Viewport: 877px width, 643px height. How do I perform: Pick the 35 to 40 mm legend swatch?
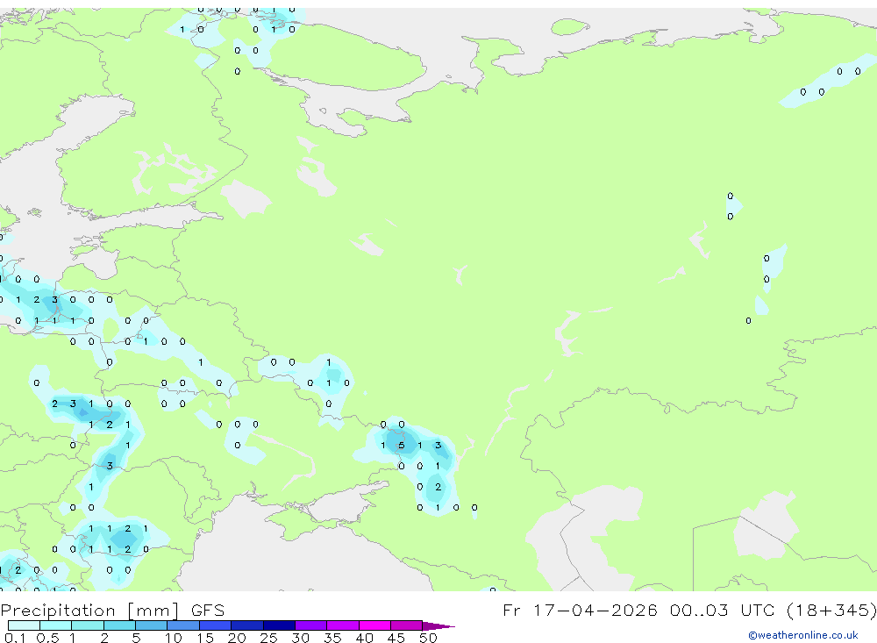(343, 625)
